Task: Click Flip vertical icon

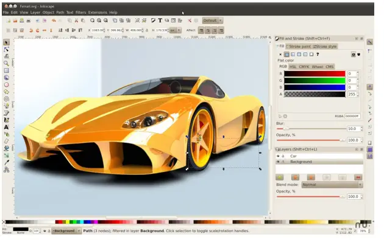Action: tap(51, 30)
